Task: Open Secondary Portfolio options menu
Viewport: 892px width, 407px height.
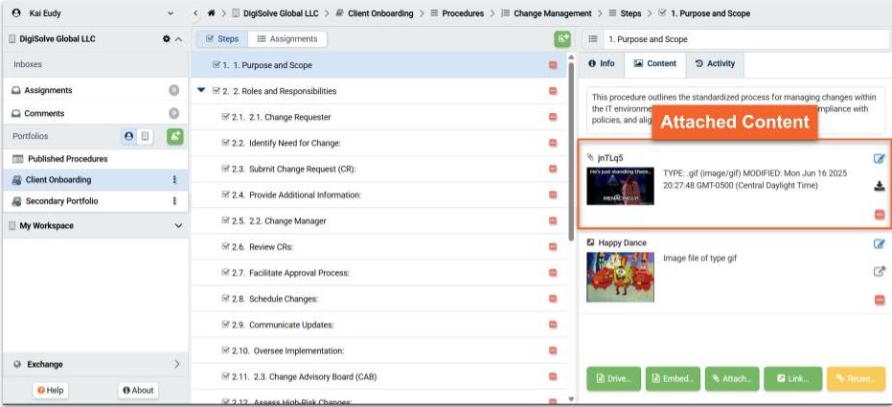Action: (x=174, y=201)
